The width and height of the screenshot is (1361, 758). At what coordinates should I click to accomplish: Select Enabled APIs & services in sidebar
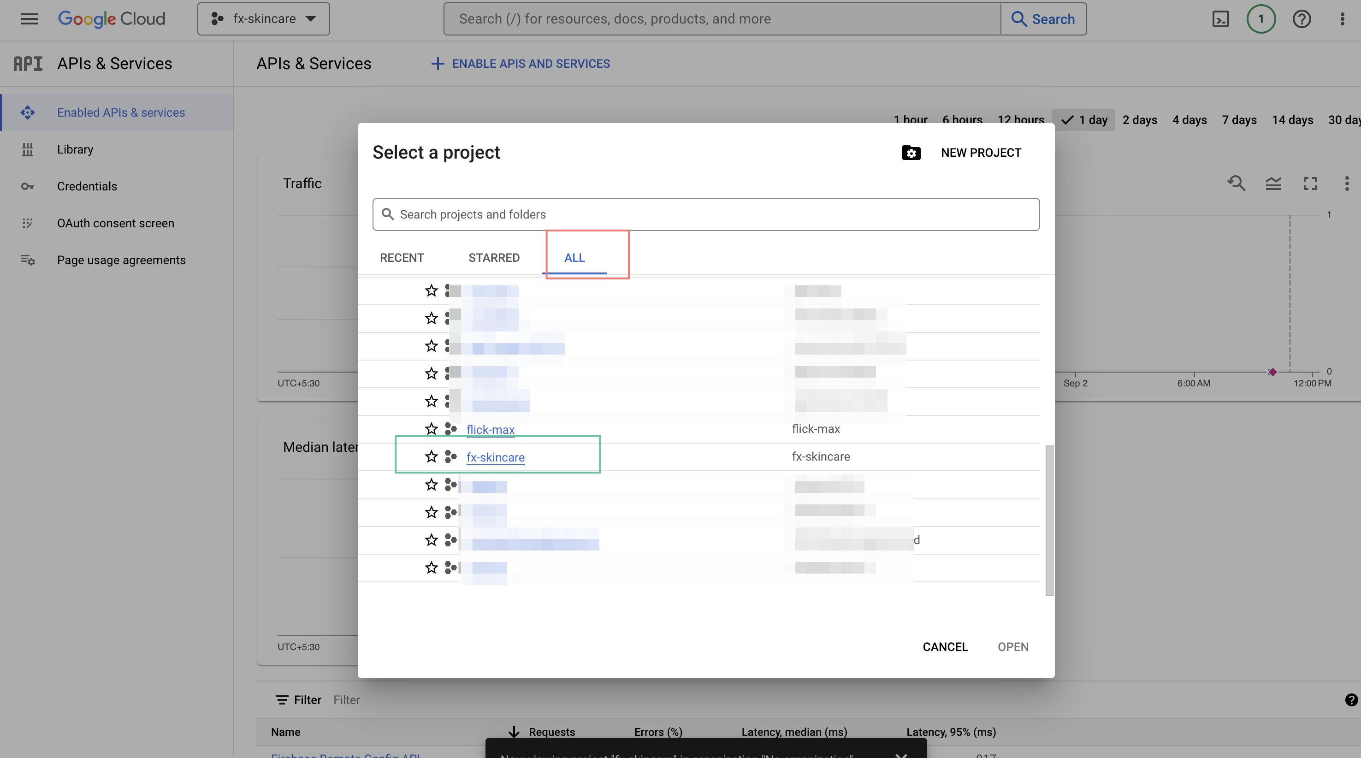(117, 113)
